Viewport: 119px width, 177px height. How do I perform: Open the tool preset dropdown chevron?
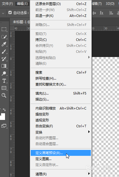tap(3, 13)
